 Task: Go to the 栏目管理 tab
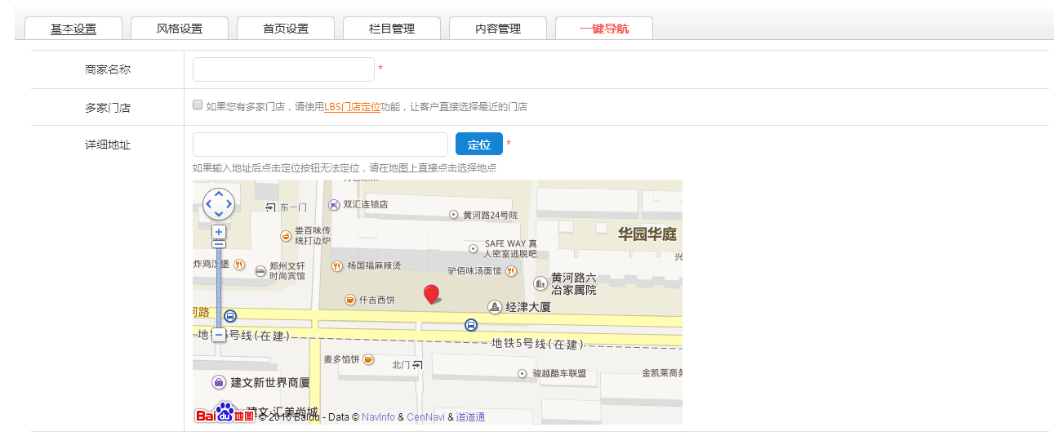click(392, 29)
